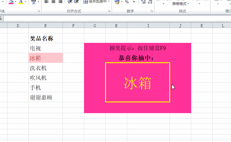The width and height of the screenshot is (231, 142).
Task: Click the 合并后居中 merge and center button
Action: point(95,2)
